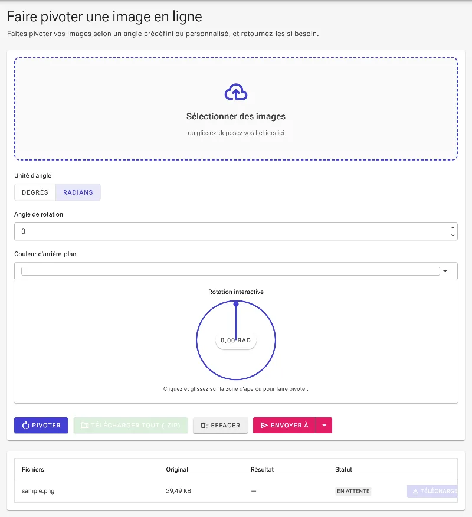Image resolution: width=472 pixels, height=517 pixels.
Task: Click the Sélectionner des images text
Action: coord(235,116)
